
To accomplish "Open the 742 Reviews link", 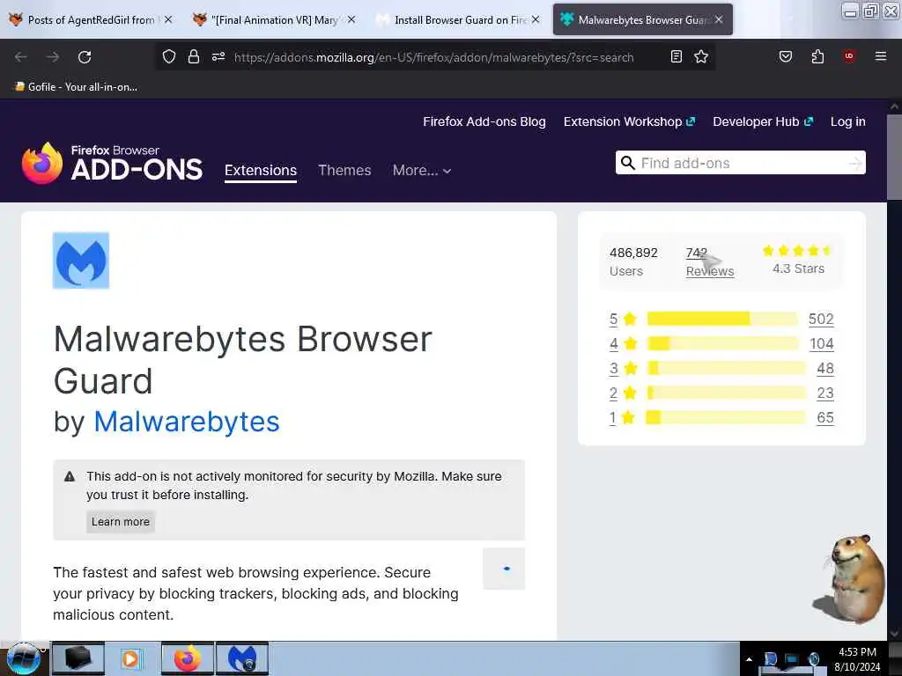I will [710, 261].
